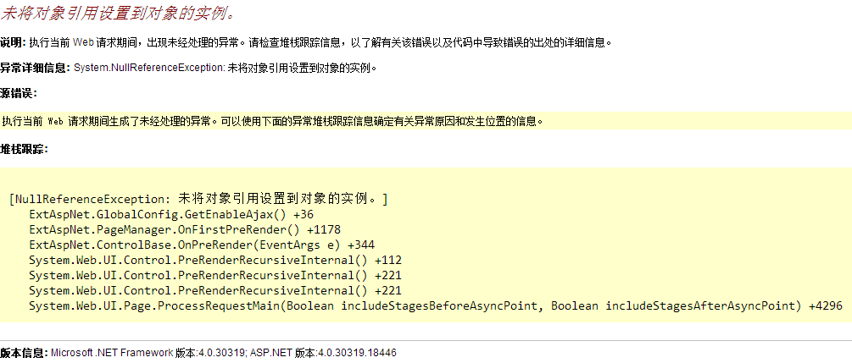Click the PreRenderRecursiveInternal() +112 stack line
This screenshot has height=363, width=852.
coord(215,260)
